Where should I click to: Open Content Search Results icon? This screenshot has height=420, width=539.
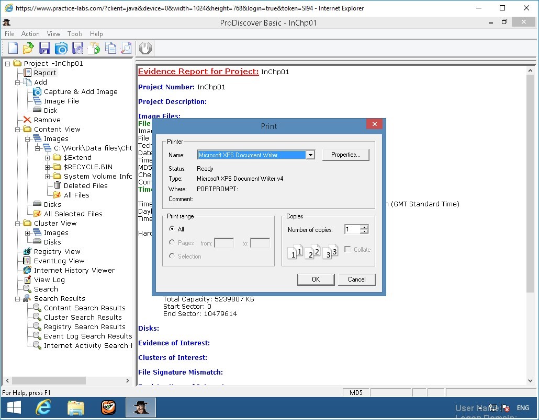click(x=37, y=308)
